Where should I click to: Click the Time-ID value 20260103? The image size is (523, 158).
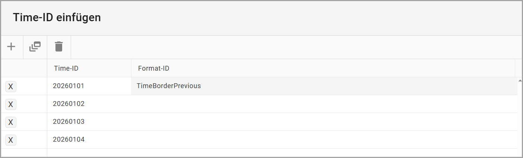coord(69,122)
